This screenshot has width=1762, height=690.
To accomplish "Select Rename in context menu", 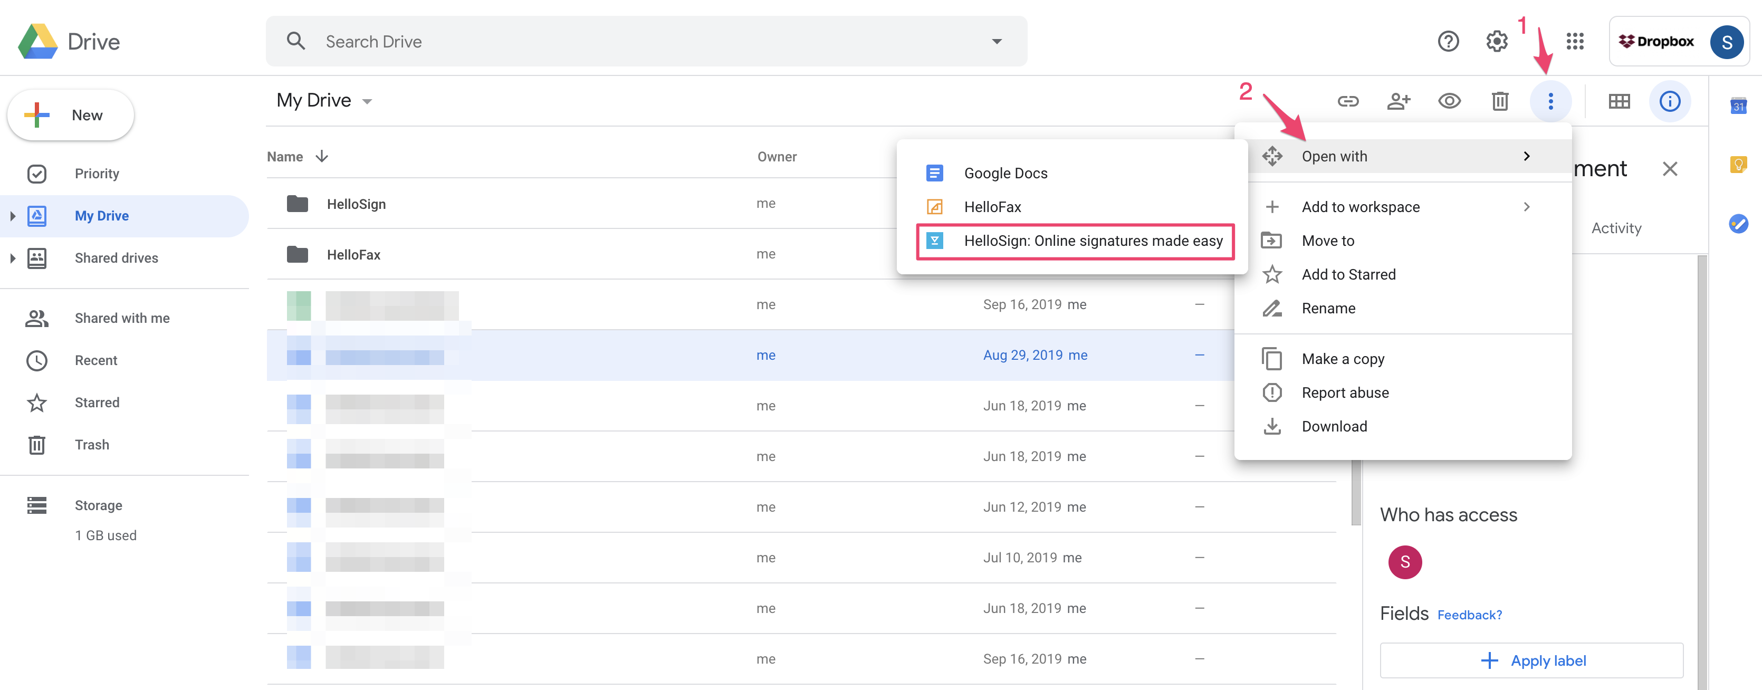I will [x=1402, y=309].
